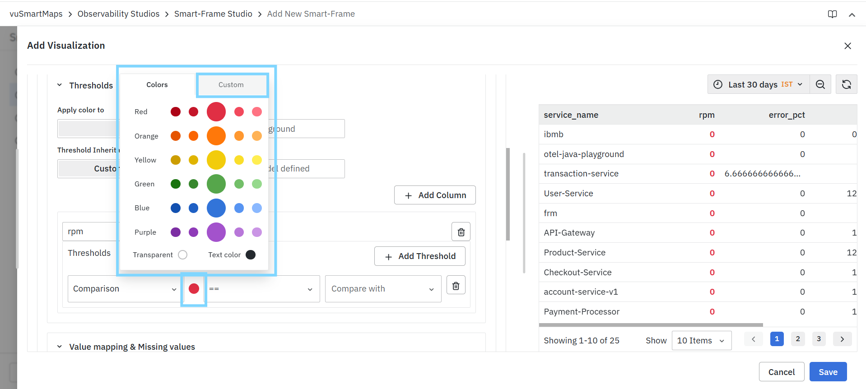Click the Payment-Processor row name

click(x=582, y=312)
